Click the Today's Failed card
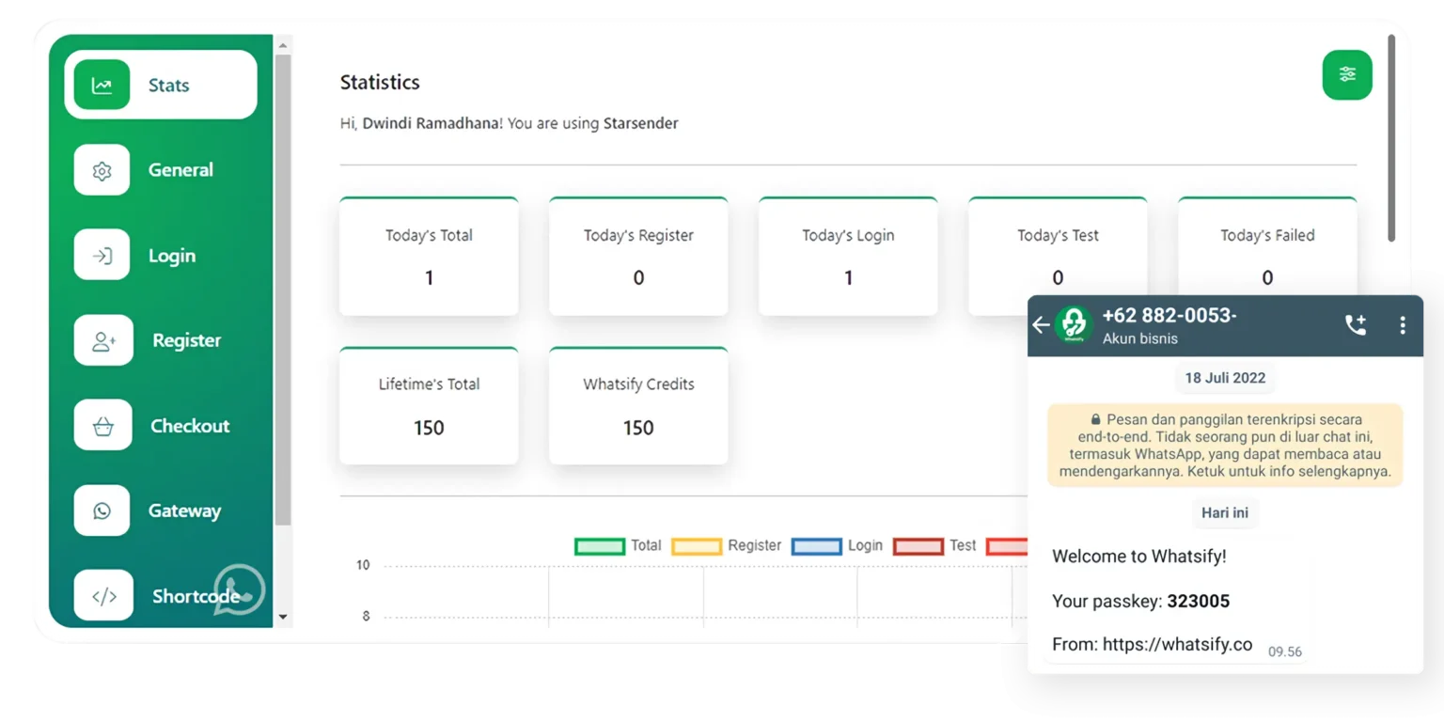 (x=1267, y=245)
